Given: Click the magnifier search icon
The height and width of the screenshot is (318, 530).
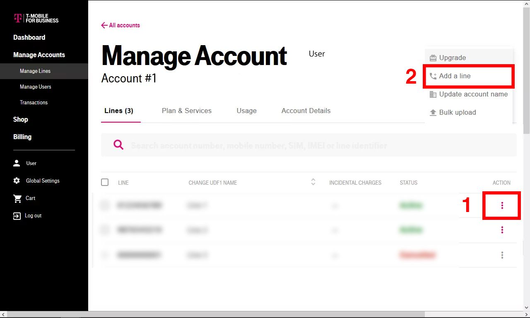Looking at the screenshot, I should 118,145.
